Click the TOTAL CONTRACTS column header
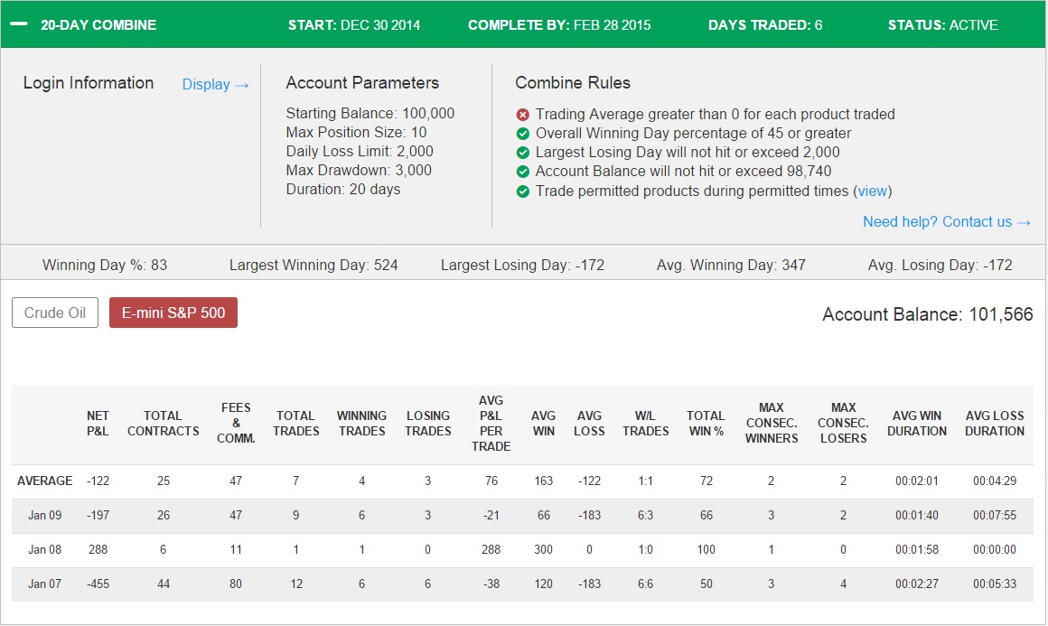1048x626 pixels. click(164, 424)
